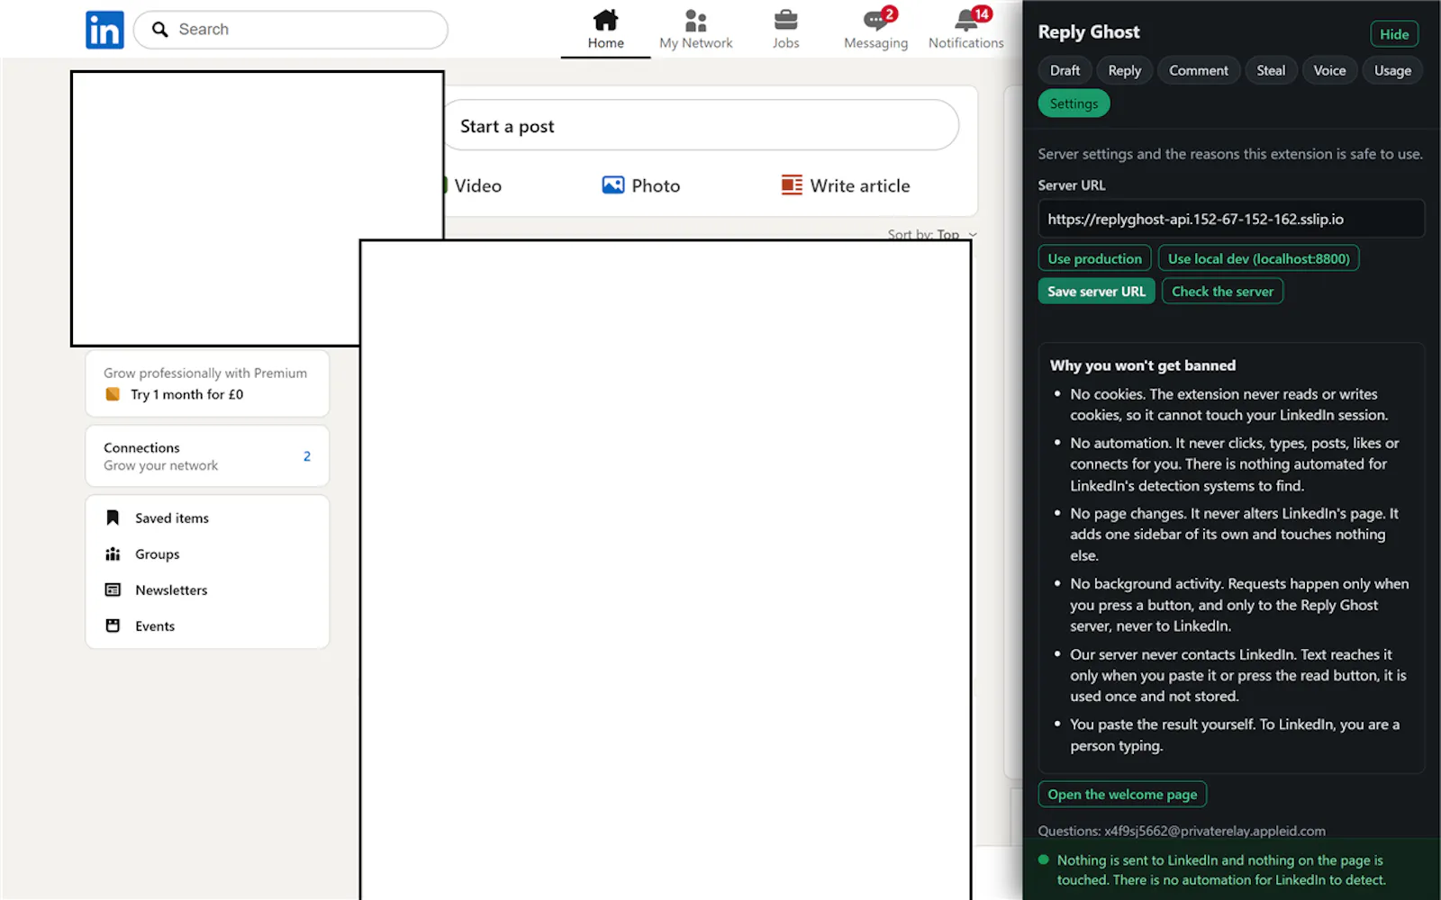
Task: Switch to the Steal tab
Action: (x=1271, y=70)
